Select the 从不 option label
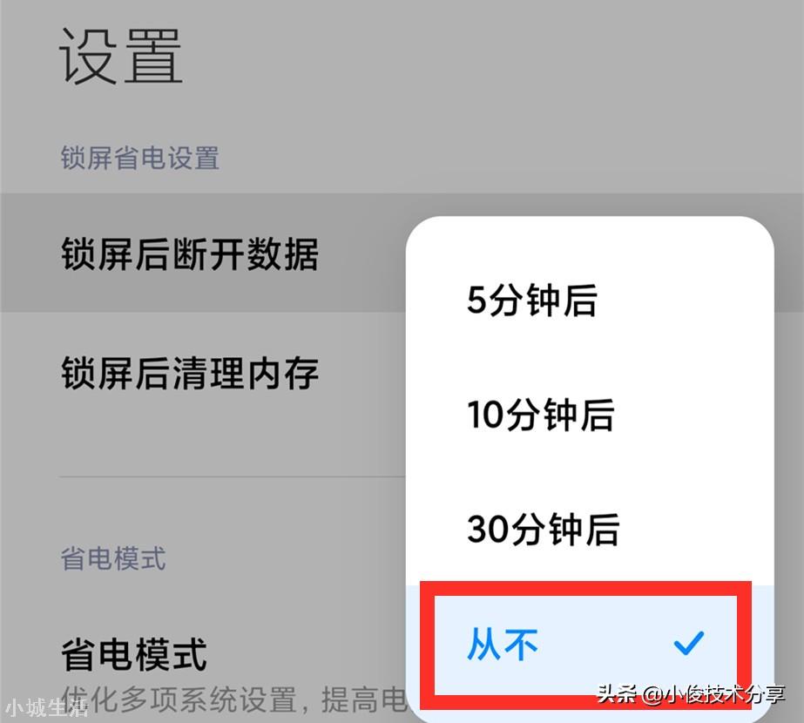The width and height of the screenshot is (804, 723). [x=502, y=644]
